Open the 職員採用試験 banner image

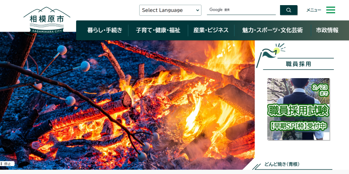298,109
